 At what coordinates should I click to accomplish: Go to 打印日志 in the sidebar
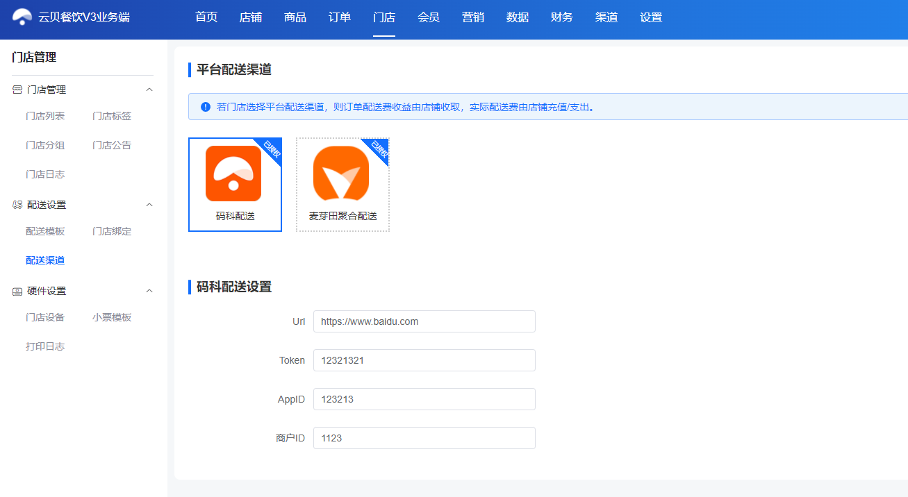coord(45,347)
